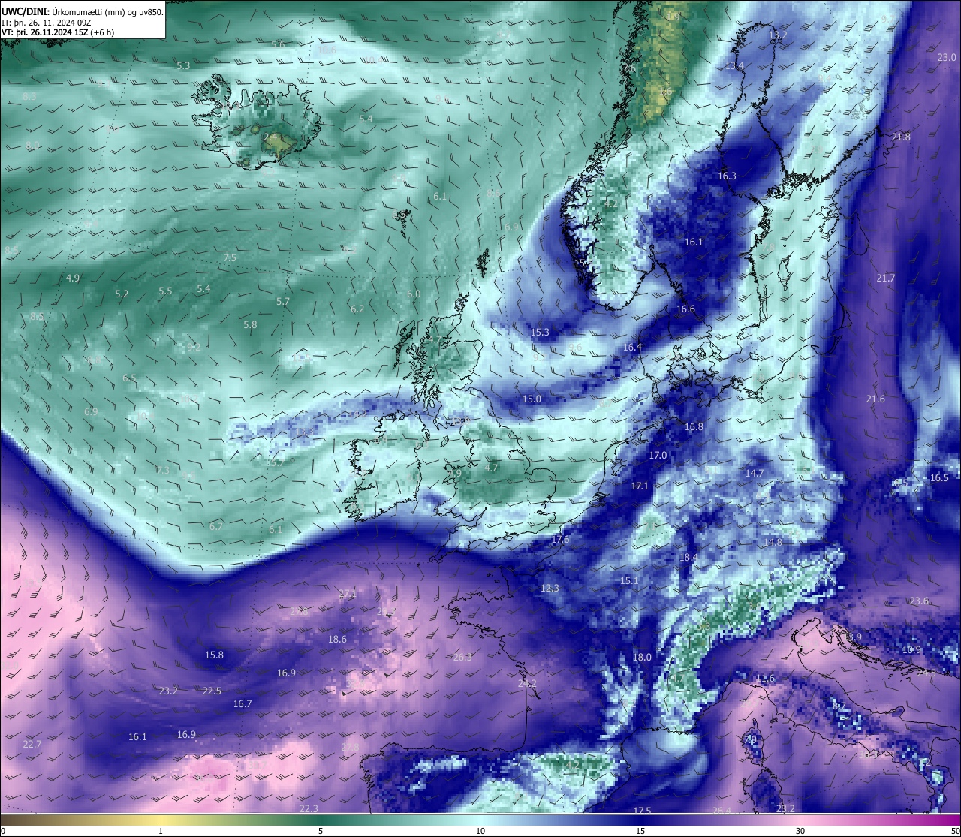961x837 pixels.
Task: Click the 17.0 value label
Action: tap(658, 455)
